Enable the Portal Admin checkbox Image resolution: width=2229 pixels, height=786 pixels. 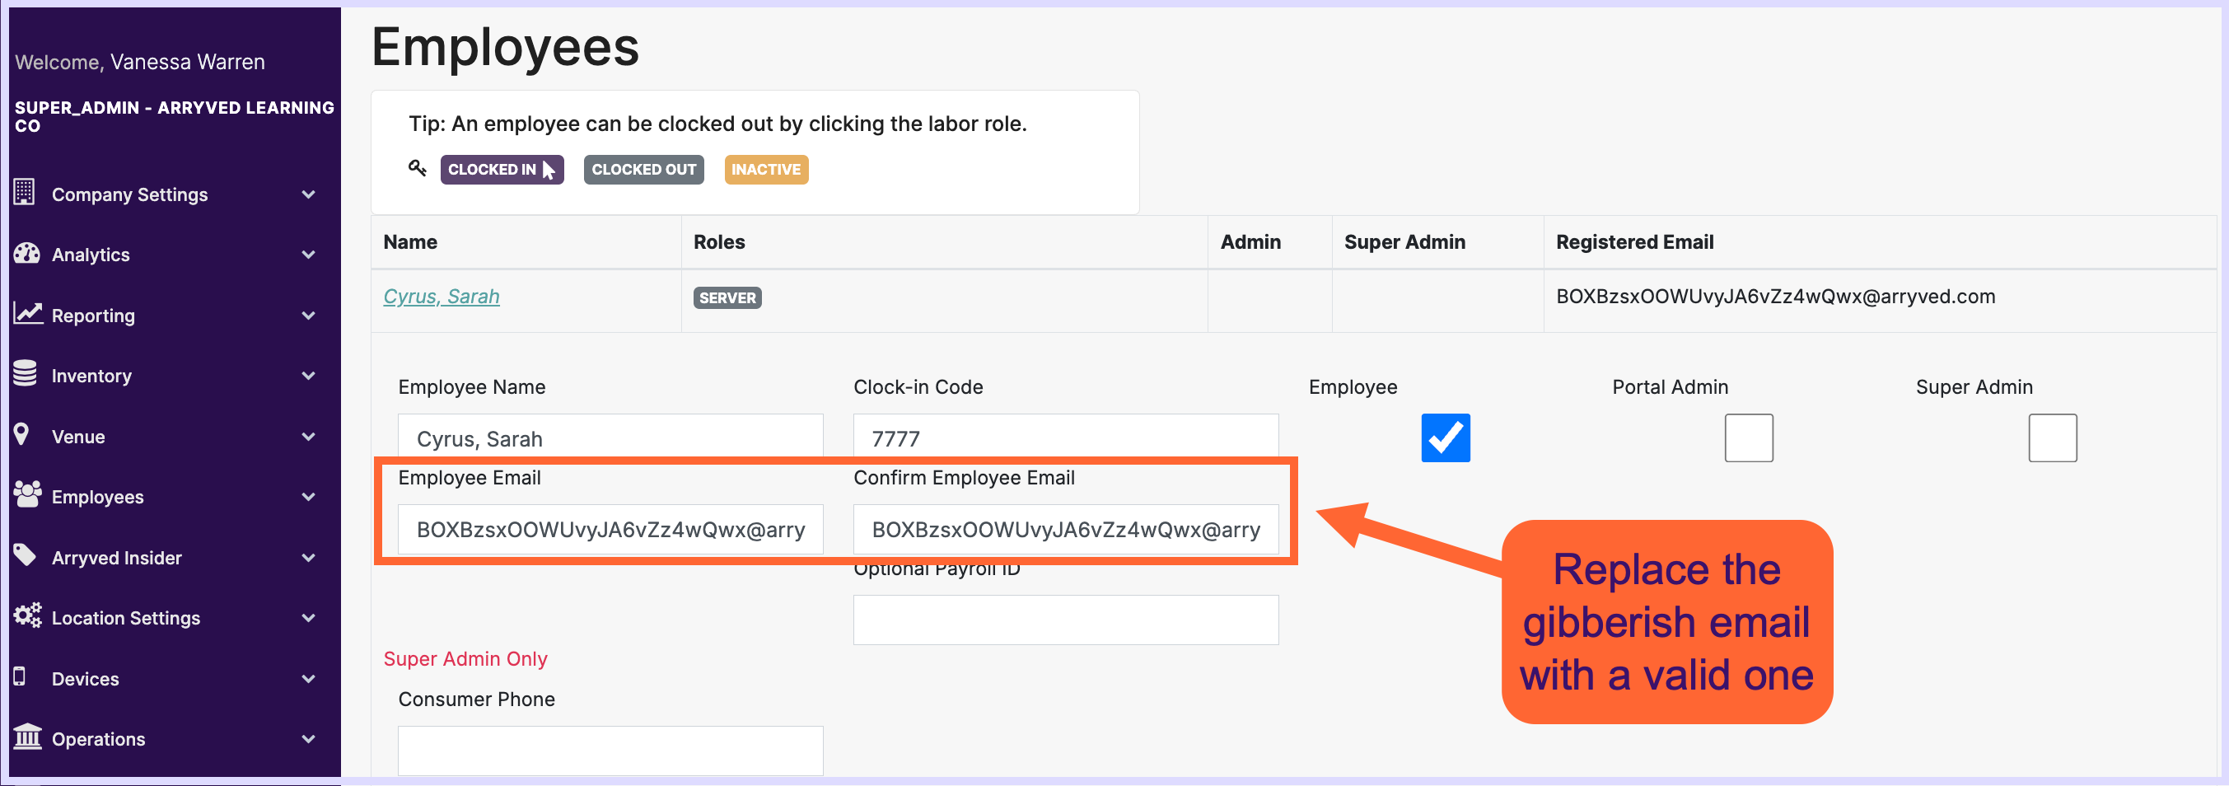[1749, 438]
